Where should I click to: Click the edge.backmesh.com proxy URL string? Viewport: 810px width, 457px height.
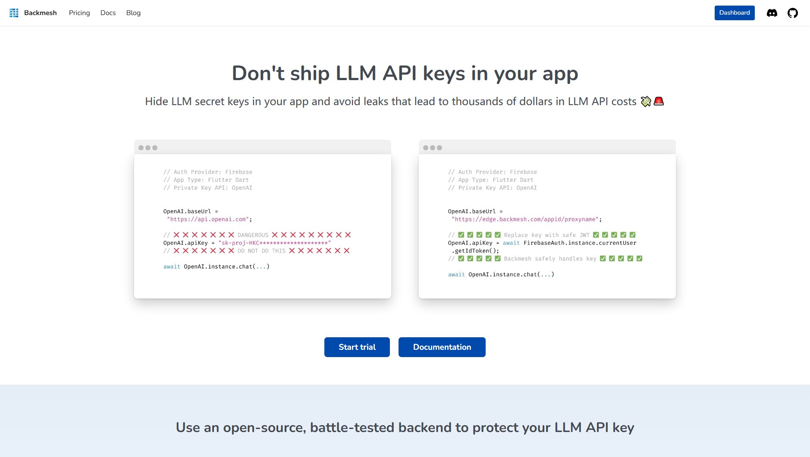click(x=525, y=219)
